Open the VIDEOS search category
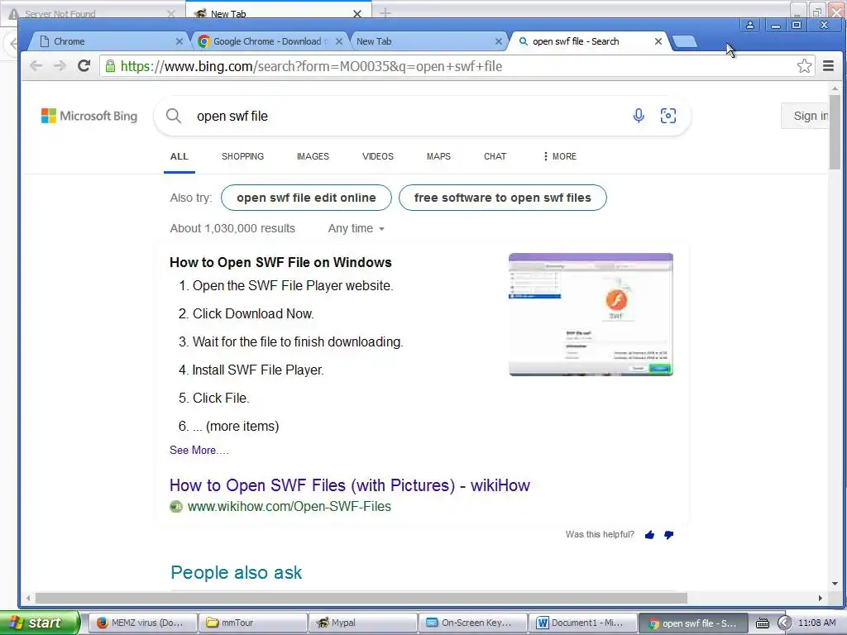847x635 pixels. coord(377,156)
